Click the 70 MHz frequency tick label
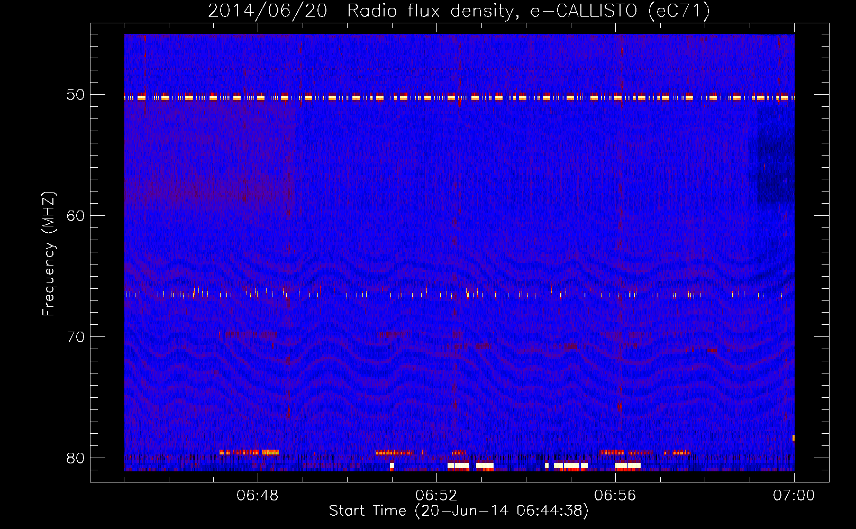856x529 pixels. [x=76, y=337]
